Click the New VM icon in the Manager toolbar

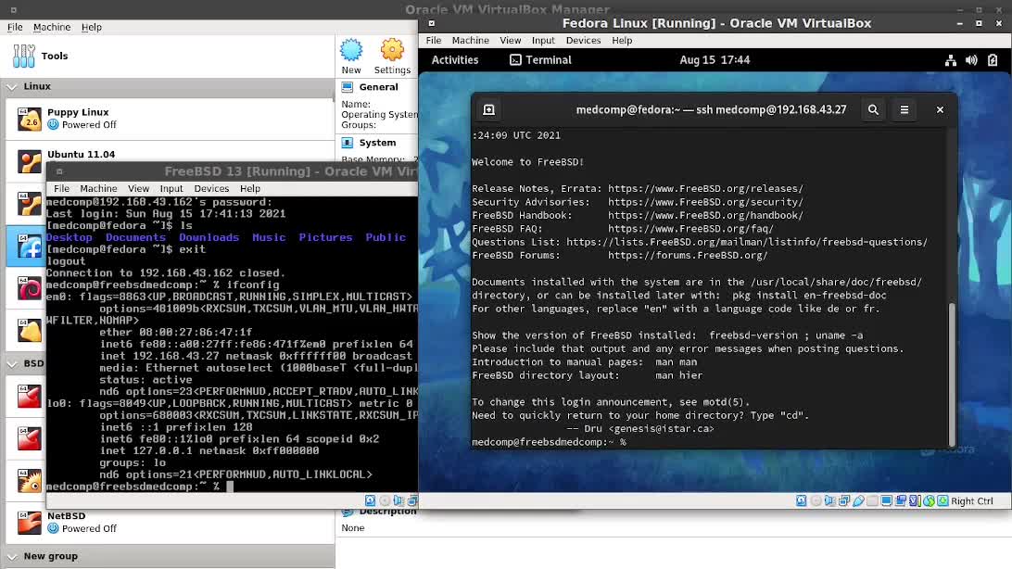click(x=351, y=57)
